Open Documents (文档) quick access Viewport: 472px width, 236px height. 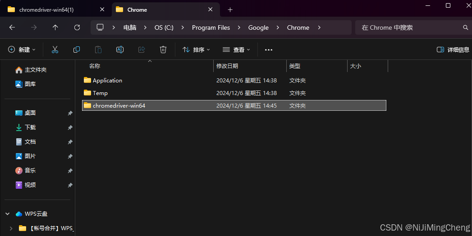coord(26,142)
